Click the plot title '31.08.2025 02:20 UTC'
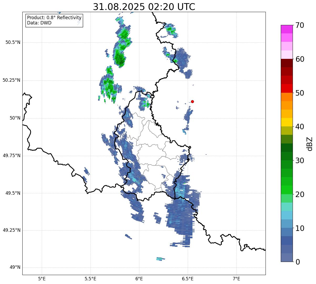The image size is (316, 284). click(x=144, y=7)
